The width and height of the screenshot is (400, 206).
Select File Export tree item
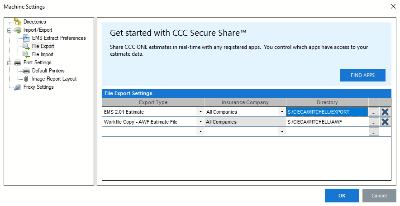point(43,46)
